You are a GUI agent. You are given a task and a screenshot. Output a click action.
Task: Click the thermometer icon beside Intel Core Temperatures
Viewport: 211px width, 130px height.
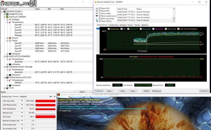pos(10,22)
